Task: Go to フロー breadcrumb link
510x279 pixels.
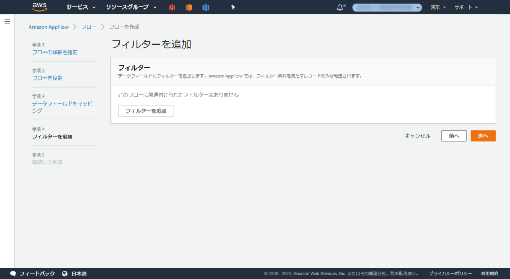Action: tap(89, 27)
